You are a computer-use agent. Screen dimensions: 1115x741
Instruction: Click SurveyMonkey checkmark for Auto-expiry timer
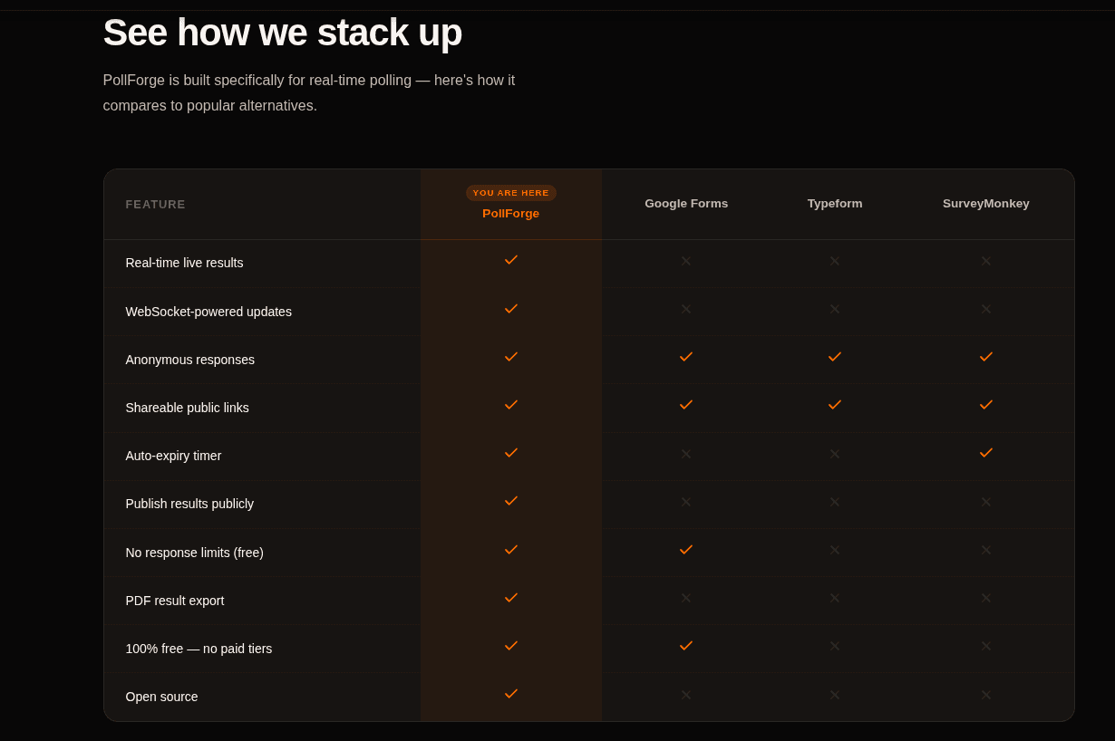[986, 452]
